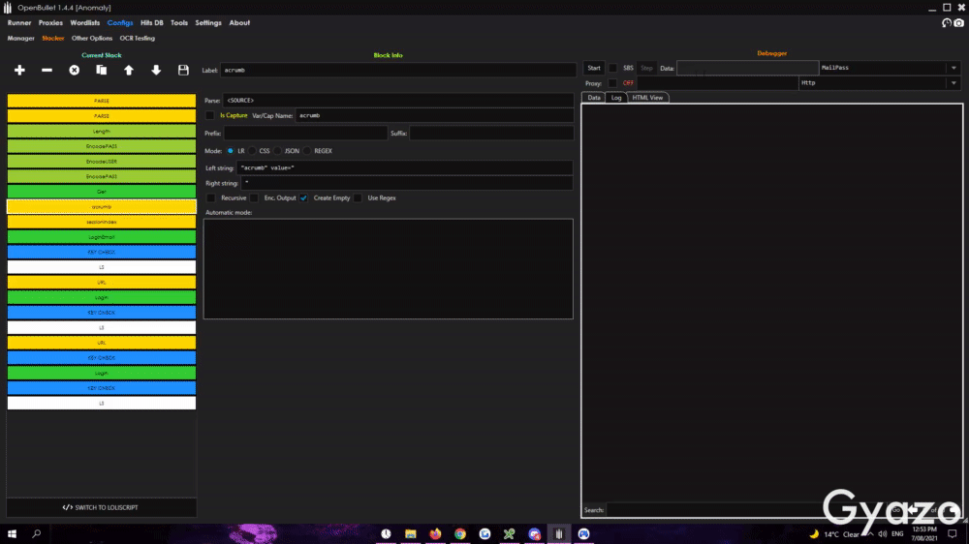969x544 pixels.
Task: Click the Right string input field
Action: 407,183
